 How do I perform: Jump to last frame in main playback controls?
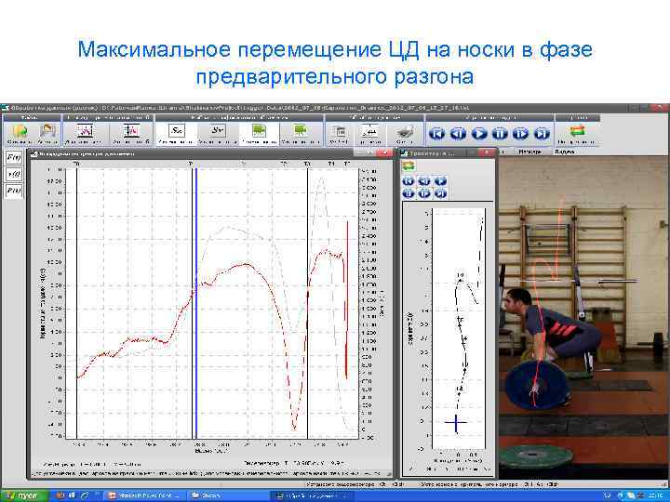click(542, 134)
